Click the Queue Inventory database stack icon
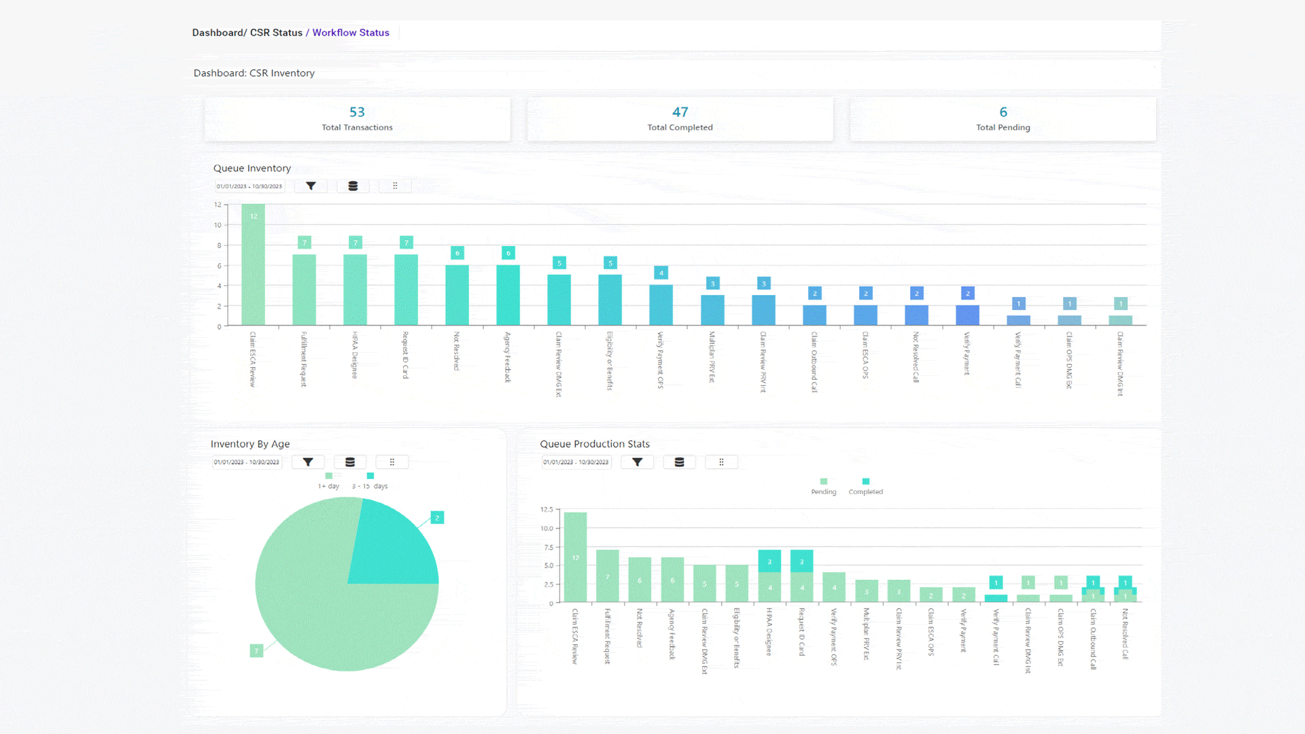Image resolution: width=1305 pixels, height=734 pixels. tap(353, 186)
